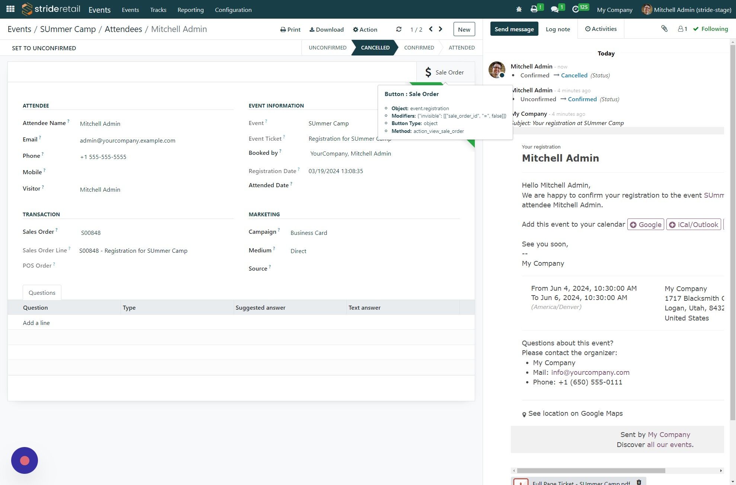Click the email's horizontal scrollbar
The image size is (736, 485).
(591, 470)
